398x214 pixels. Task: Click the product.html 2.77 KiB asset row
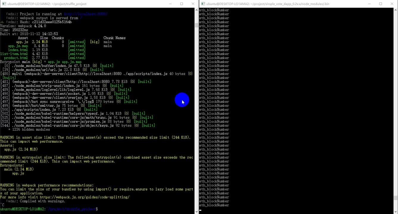tap(45, 58)
